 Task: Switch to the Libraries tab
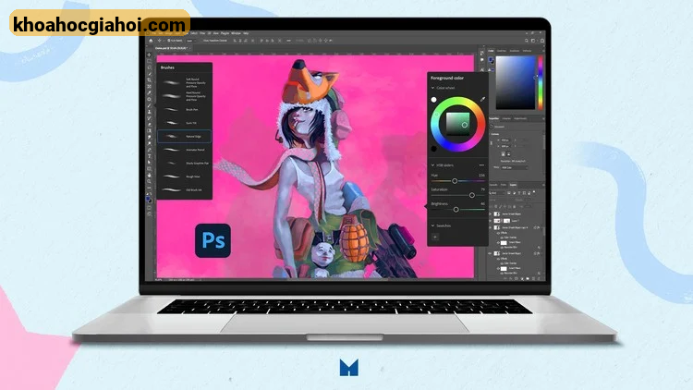point(506,118)
